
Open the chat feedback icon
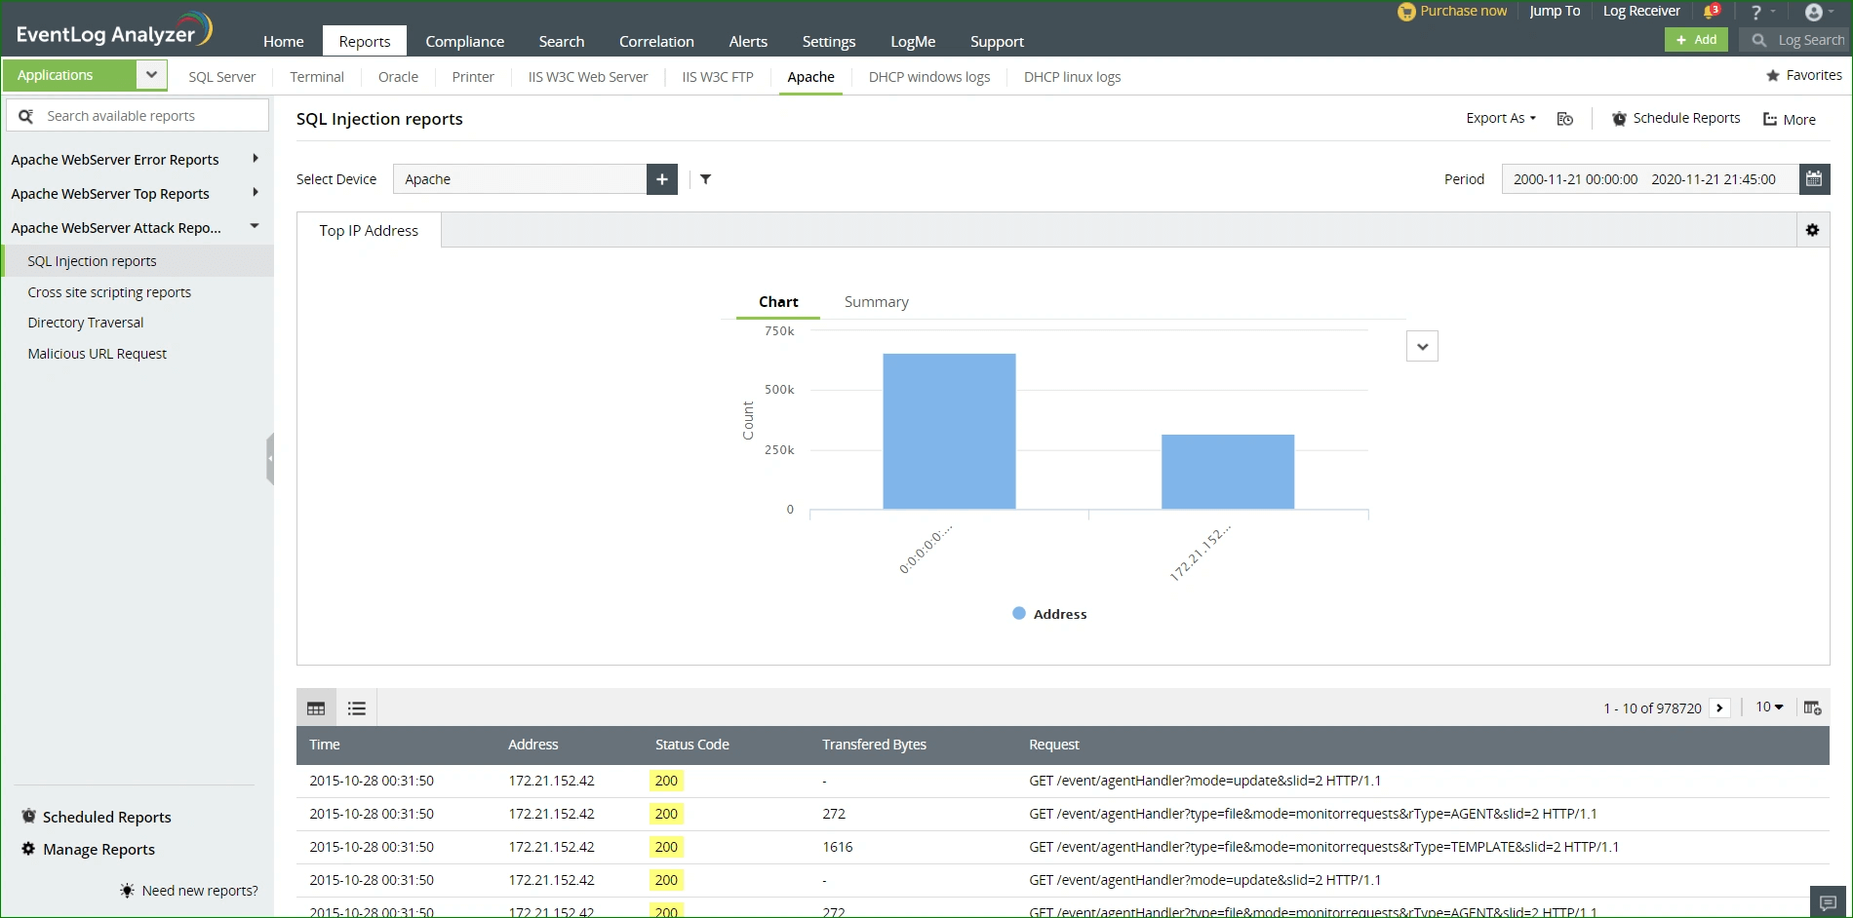point(1829,902)
